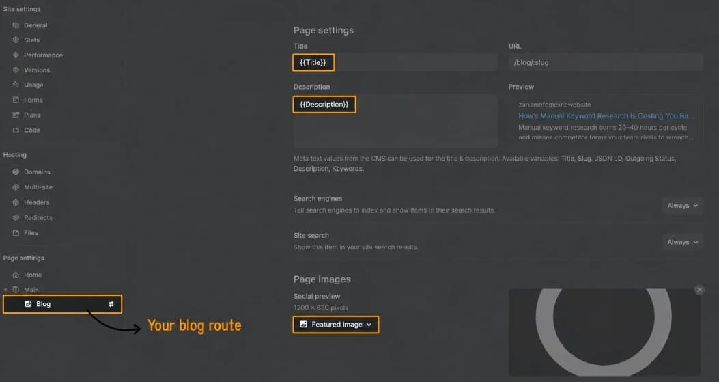Click the Multi-site icon
The image size is (719, 382).
16,187
